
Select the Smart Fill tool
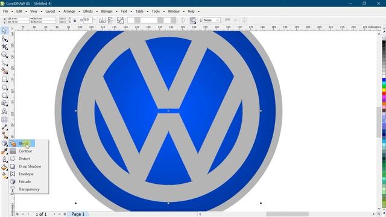point(4,71)
